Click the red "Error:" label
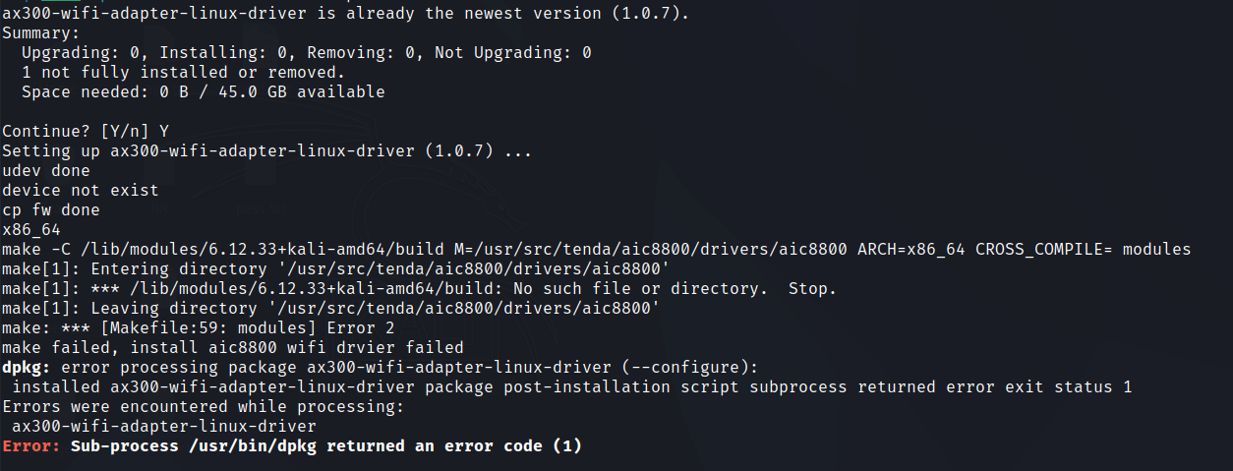 [31, 446]
